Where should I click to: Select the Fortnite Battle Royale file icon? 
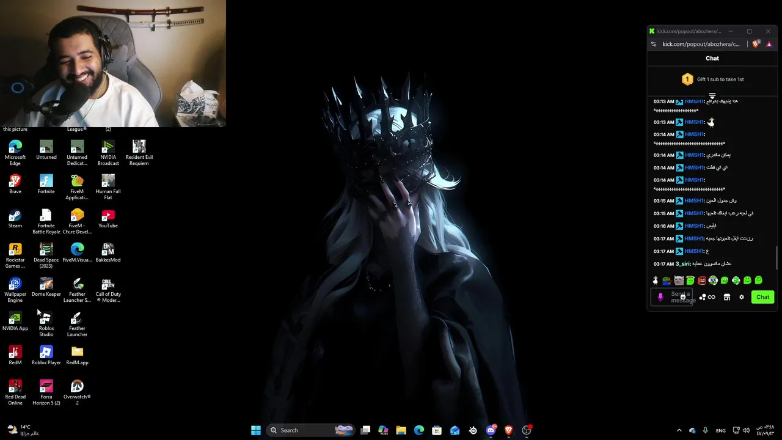[x=46, y=221]
